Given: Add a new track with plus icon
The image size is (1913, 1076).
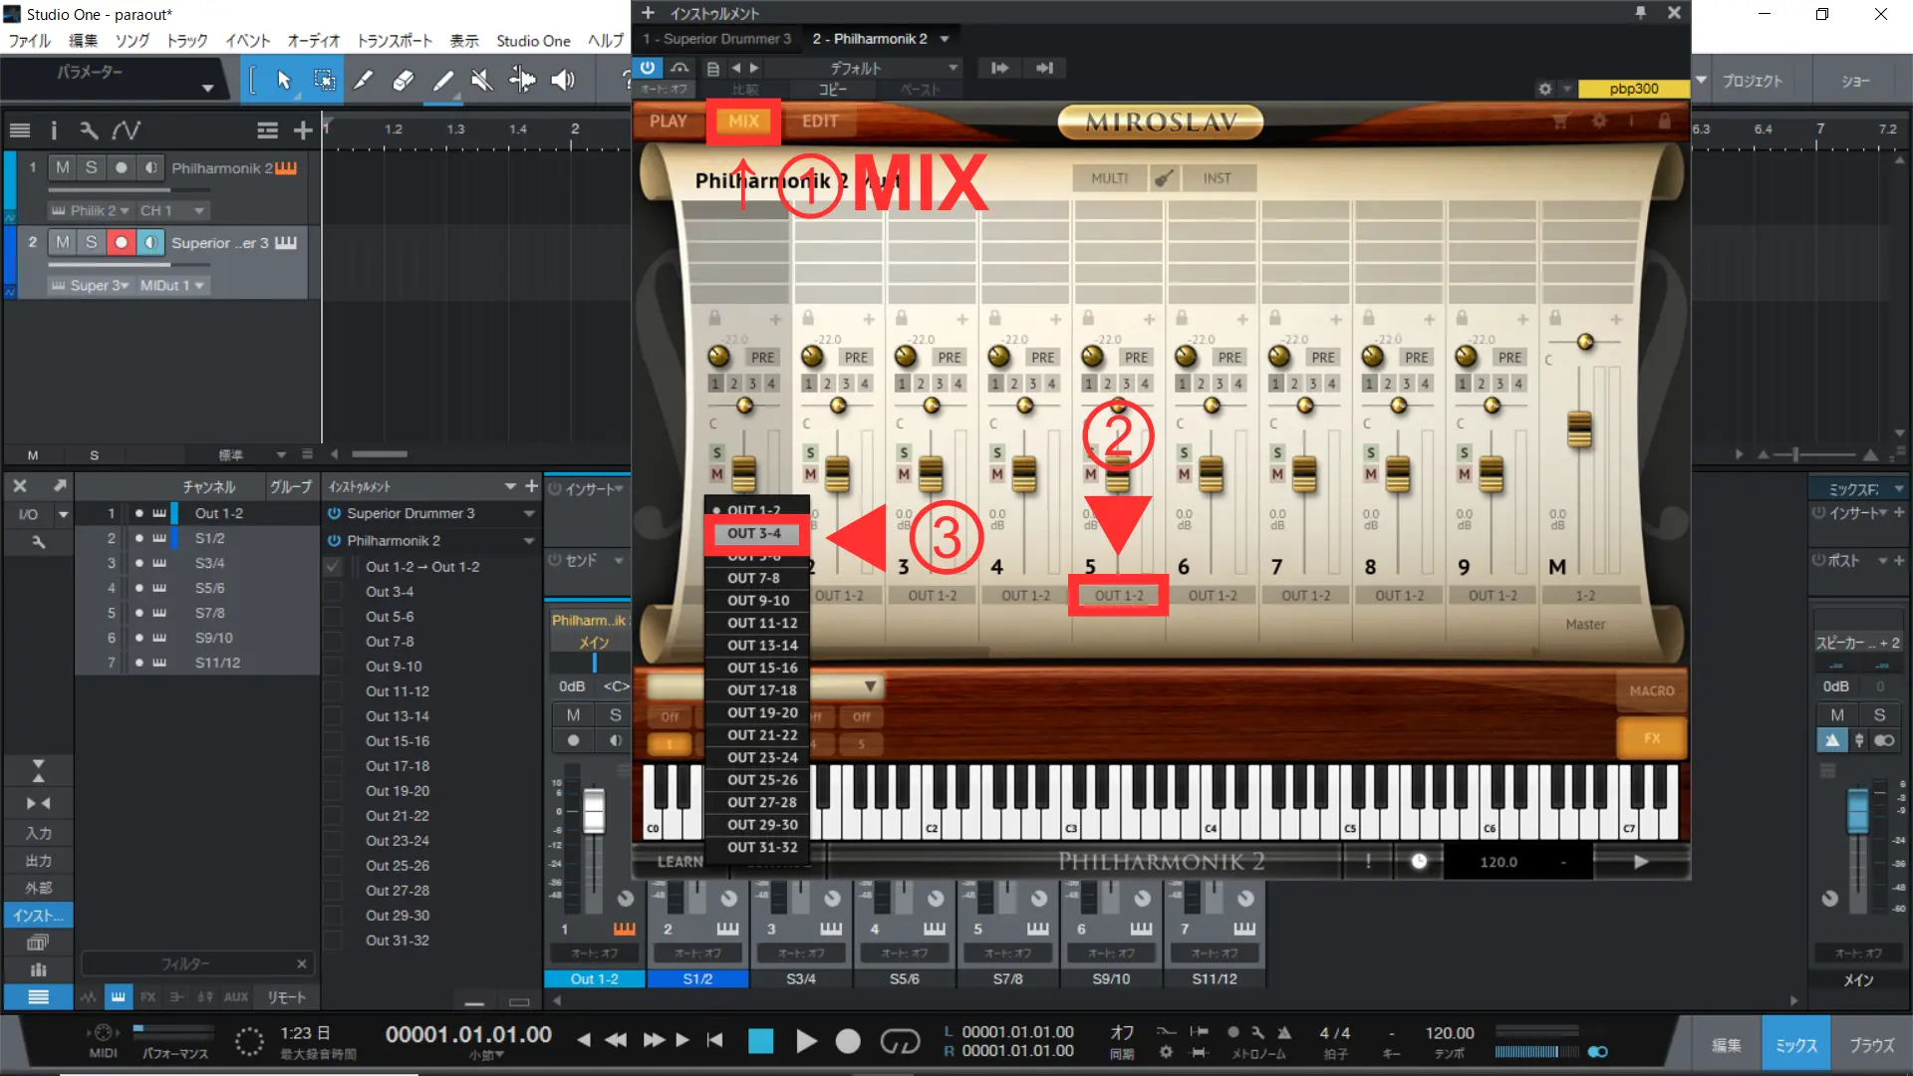Looking at the screenshot, I should pos(303,131).
